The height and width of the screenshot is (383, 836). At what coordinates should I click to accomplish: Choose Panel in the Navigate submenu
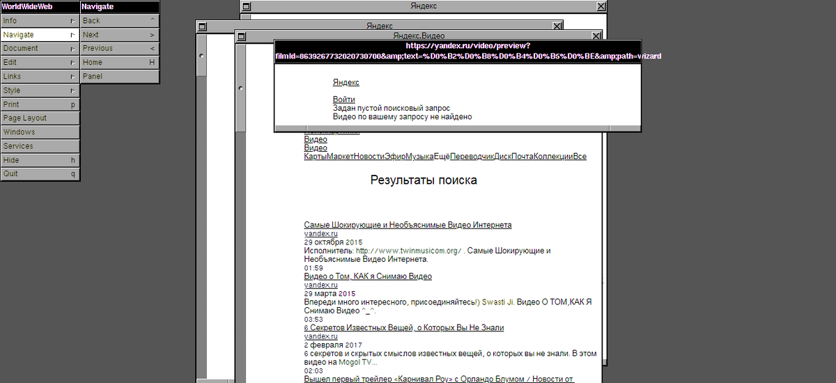[x=120, y=77]
